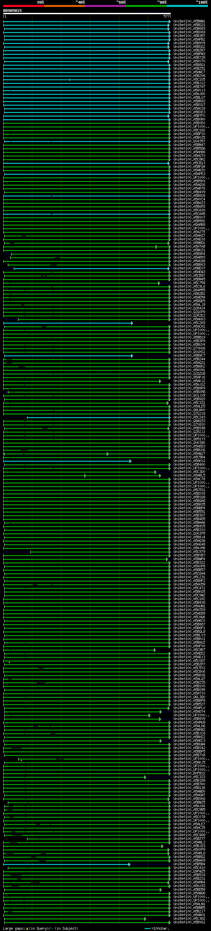
Task: Click the white query sequence bar
Action: pos(87,13)
